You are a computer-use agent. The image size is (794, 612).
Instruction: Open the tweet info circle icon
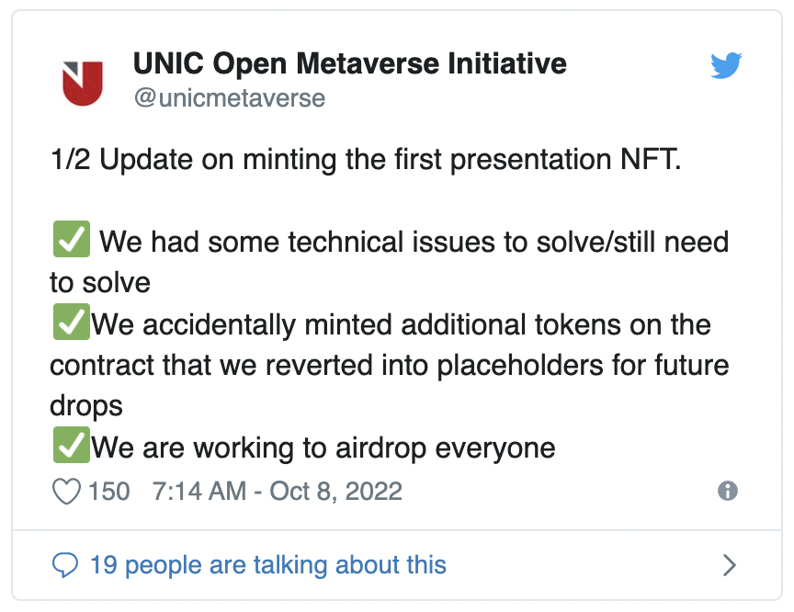728,491
